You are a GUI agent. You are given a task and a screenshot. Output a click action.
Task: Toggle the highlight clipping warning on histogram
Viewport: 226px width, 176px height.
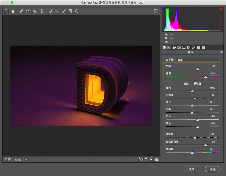(x=221, y=9)
